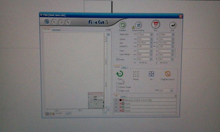Click the Sheet Size width spinner
Viewport: 220px width, 132px height.
pos(151,35)
